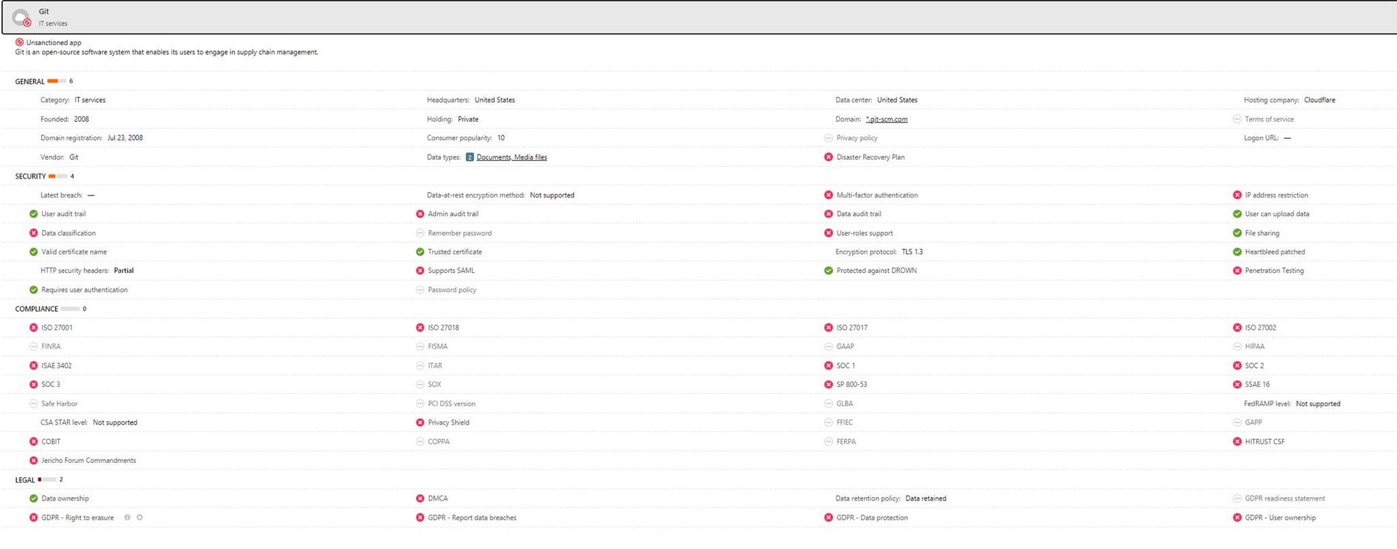Click the green check beside File sharing
Image resolution: width=1397 pixels, height=549 pixels.
tap(1237, 233)
